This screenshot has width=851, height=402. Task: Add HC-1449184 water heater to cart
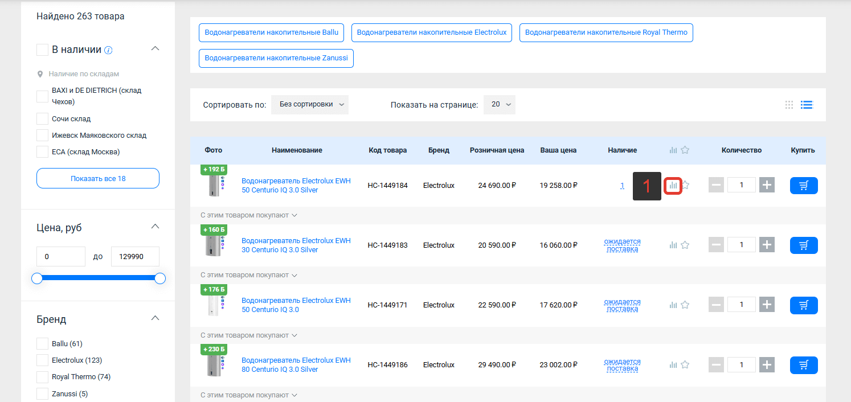tap(803, 185)
